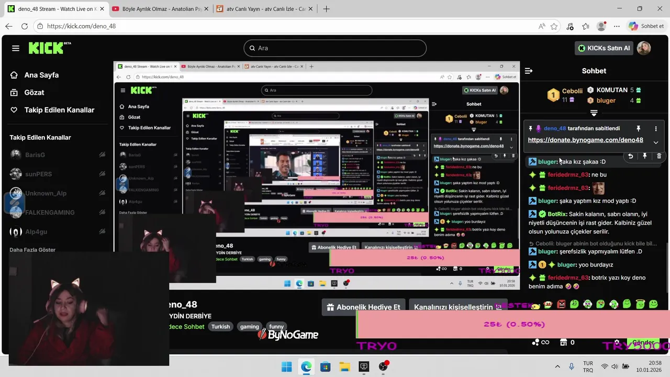Click KOMUTAN in the gift leaderboard
The height and width of the screenshot is (377, 670).
click(611, 90)
